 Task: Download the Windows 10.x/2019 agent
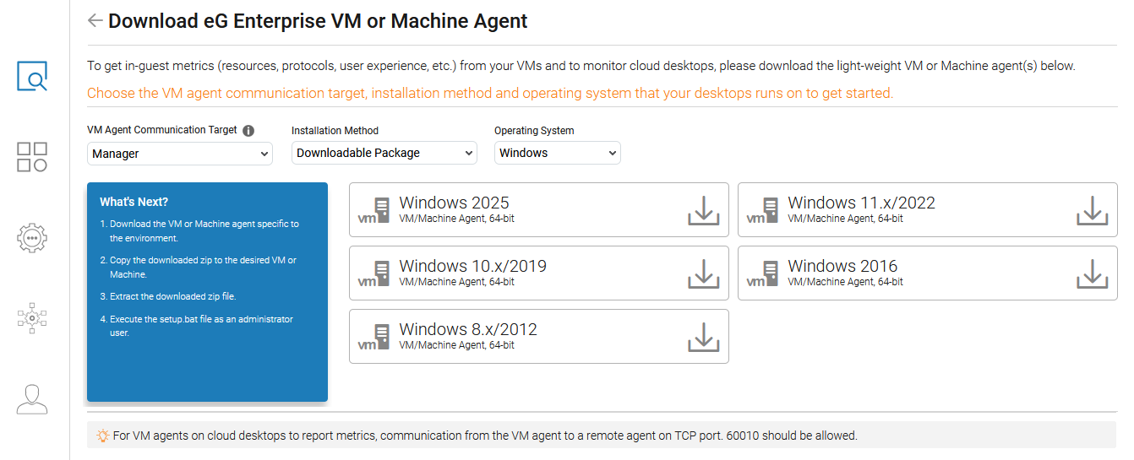click(703, 274)
